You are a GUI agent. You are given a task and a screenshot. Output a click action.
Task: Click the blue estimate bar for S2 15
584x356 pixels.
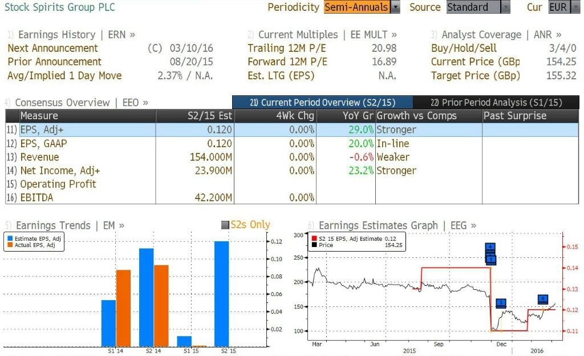pyautogui.click(x=222, y=294)
